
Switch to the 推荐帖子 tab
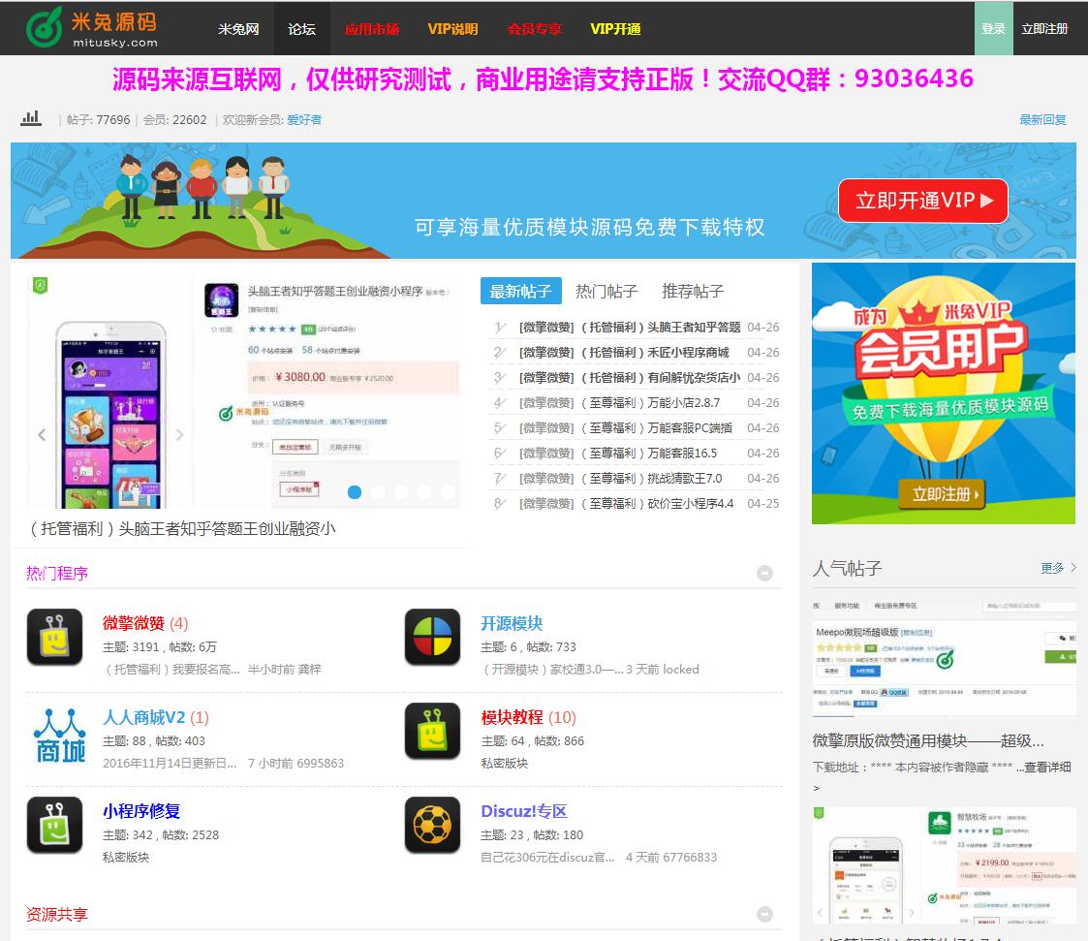point(693,291)
